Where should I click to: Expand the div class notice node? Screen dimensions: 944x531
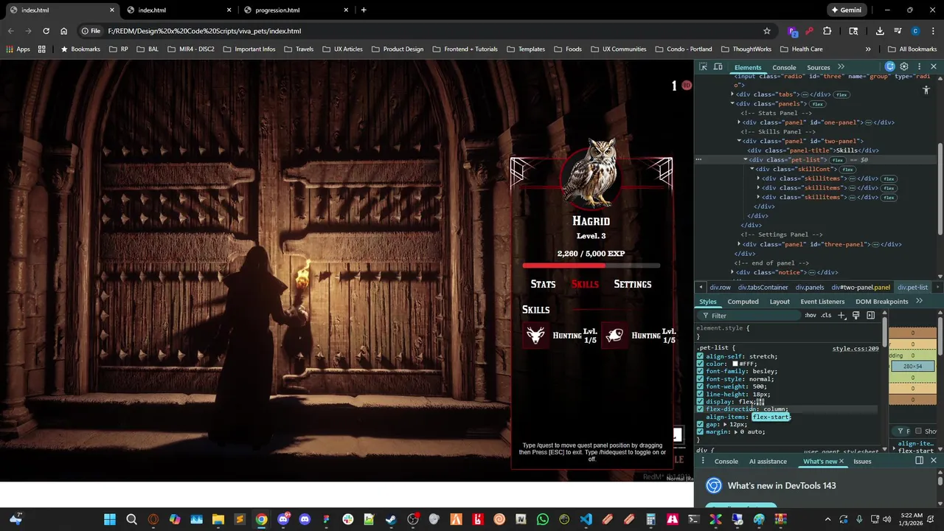(x=732, y=272)
